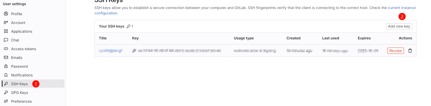Screen dimensions: 431x106
Task: Click the Preferences sliders icon
Action: tap(6, 101)
